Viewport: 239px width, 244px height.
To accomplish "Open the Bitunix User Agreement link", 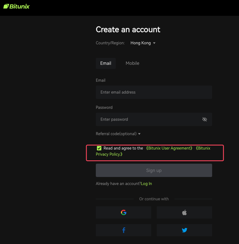I will (169, 148).
